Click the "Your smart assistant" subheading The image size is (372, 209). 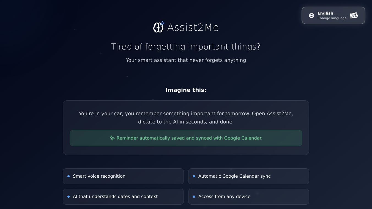point(186,60)
